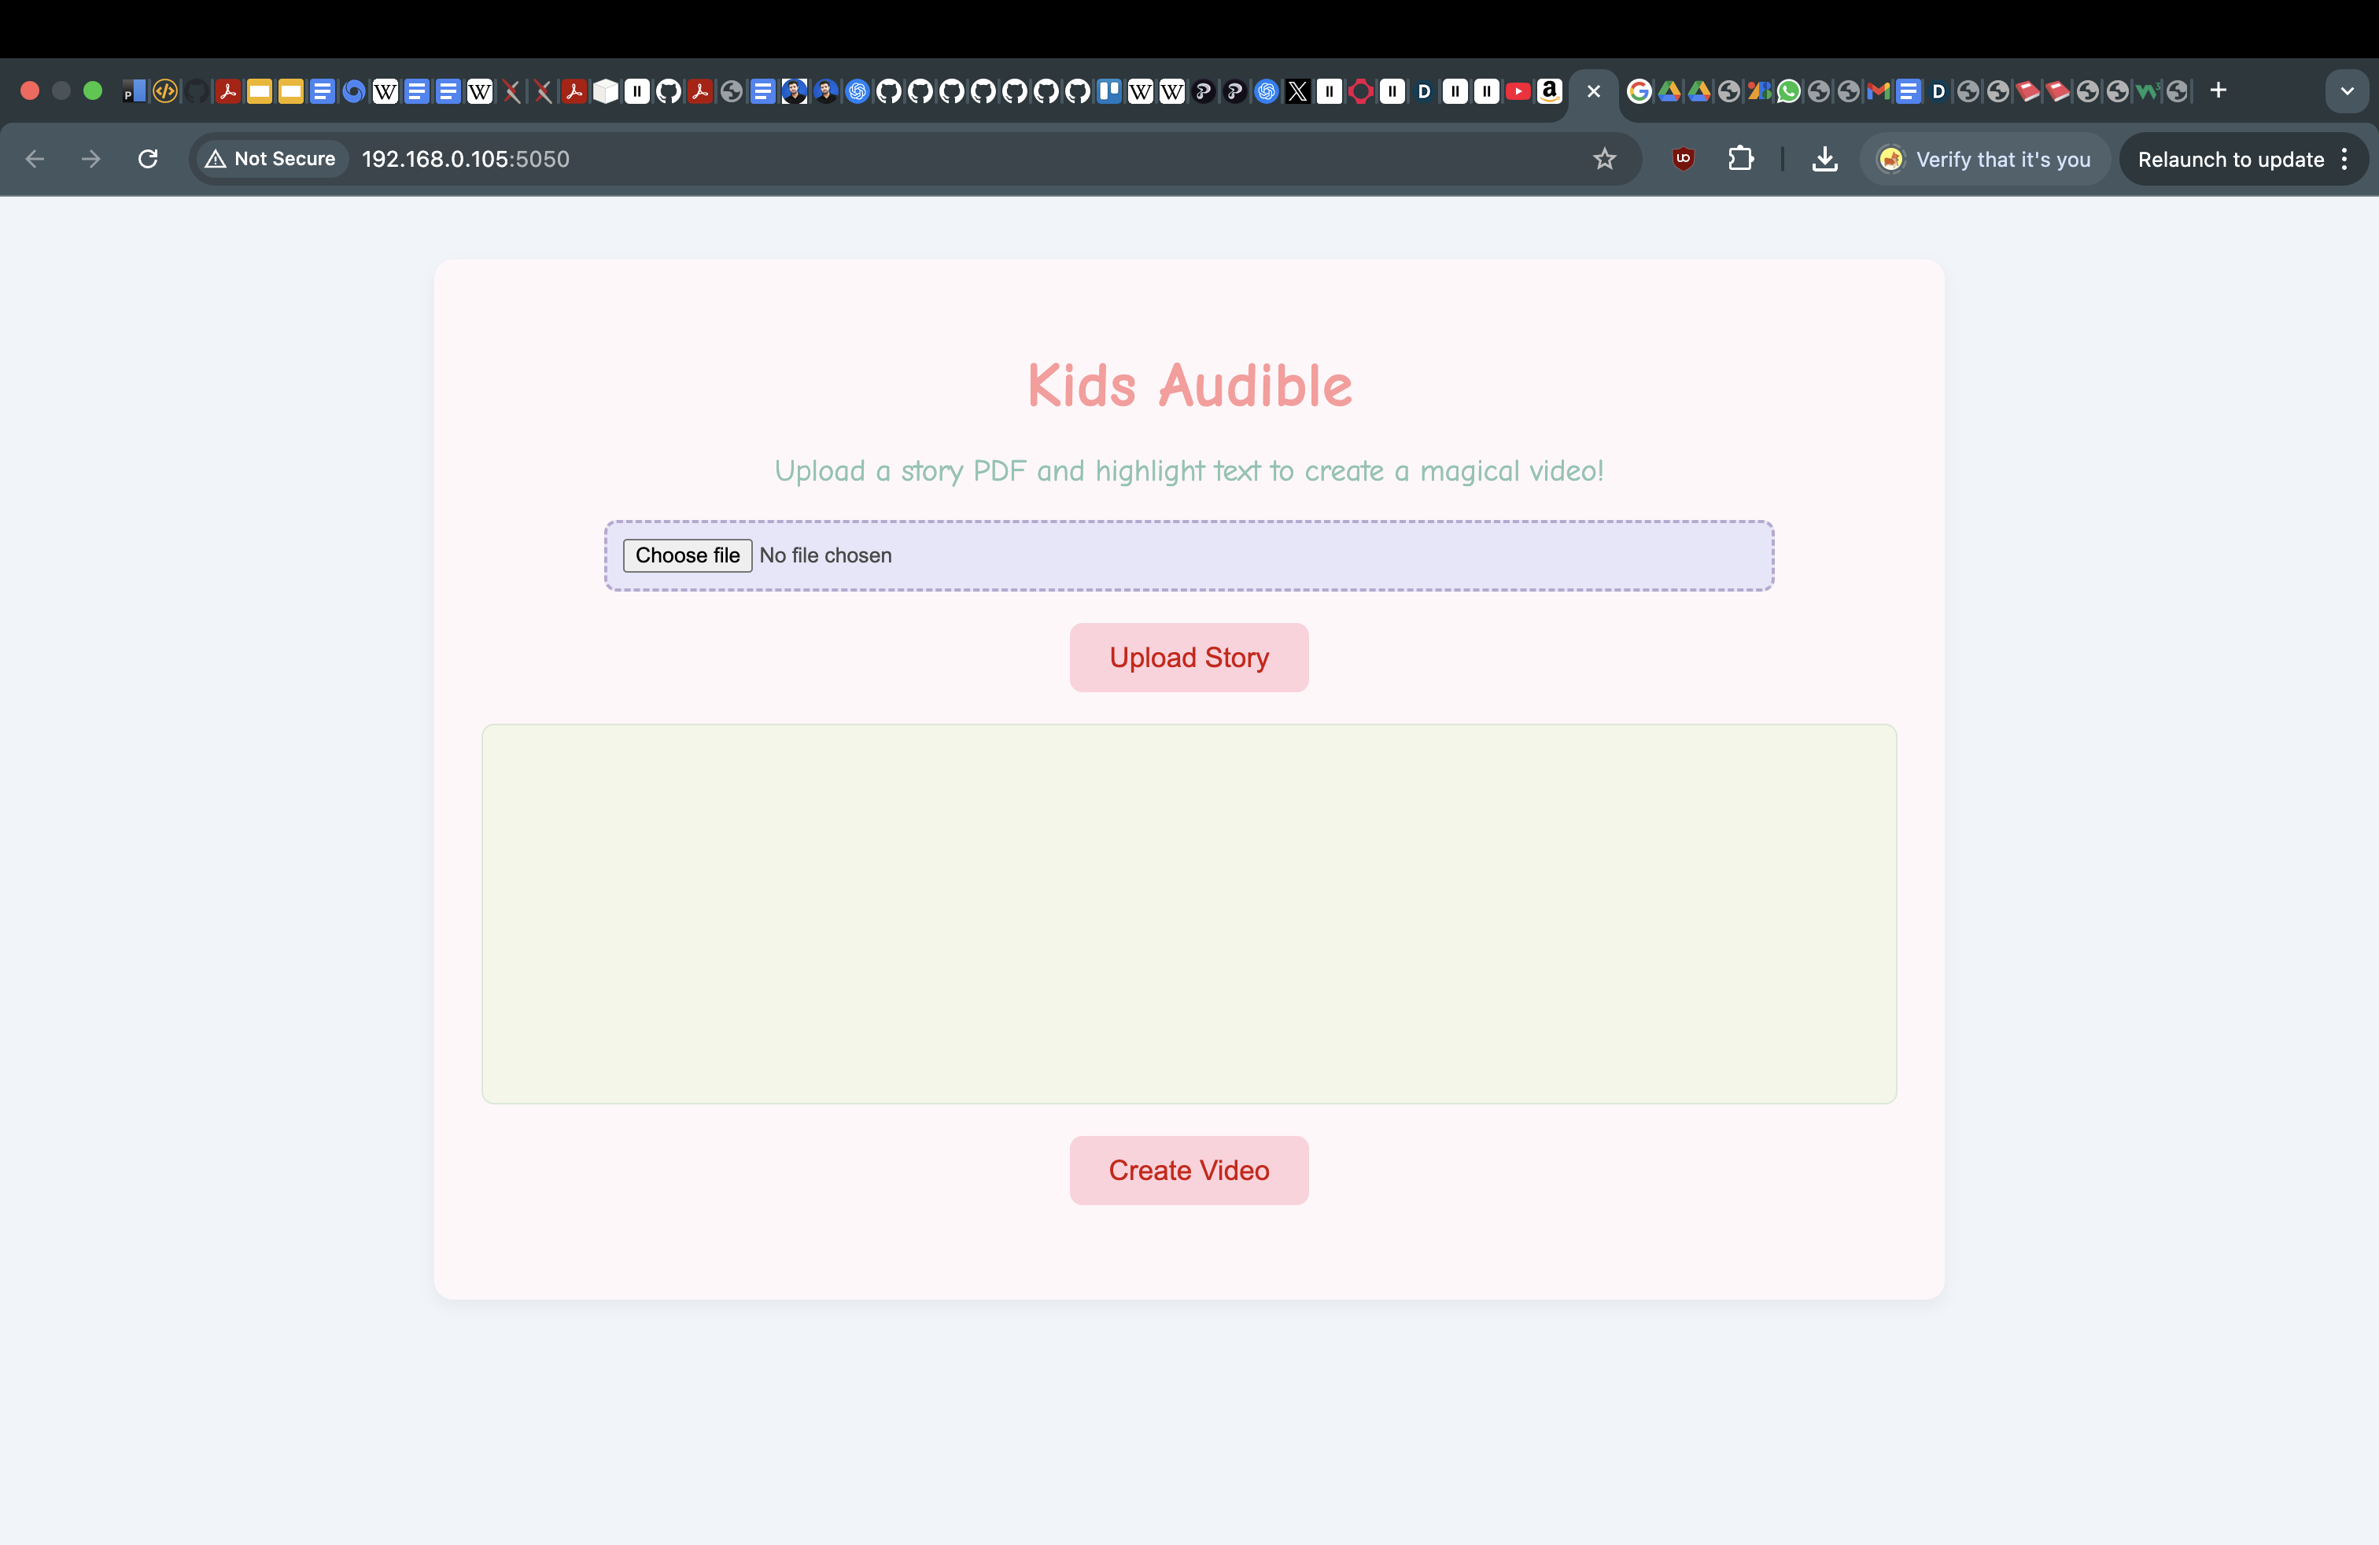Image resolution: width=2379 pixels, height=1545 pixels.
Task: Click the Upload Story button
Action: tap(1189, 658)
